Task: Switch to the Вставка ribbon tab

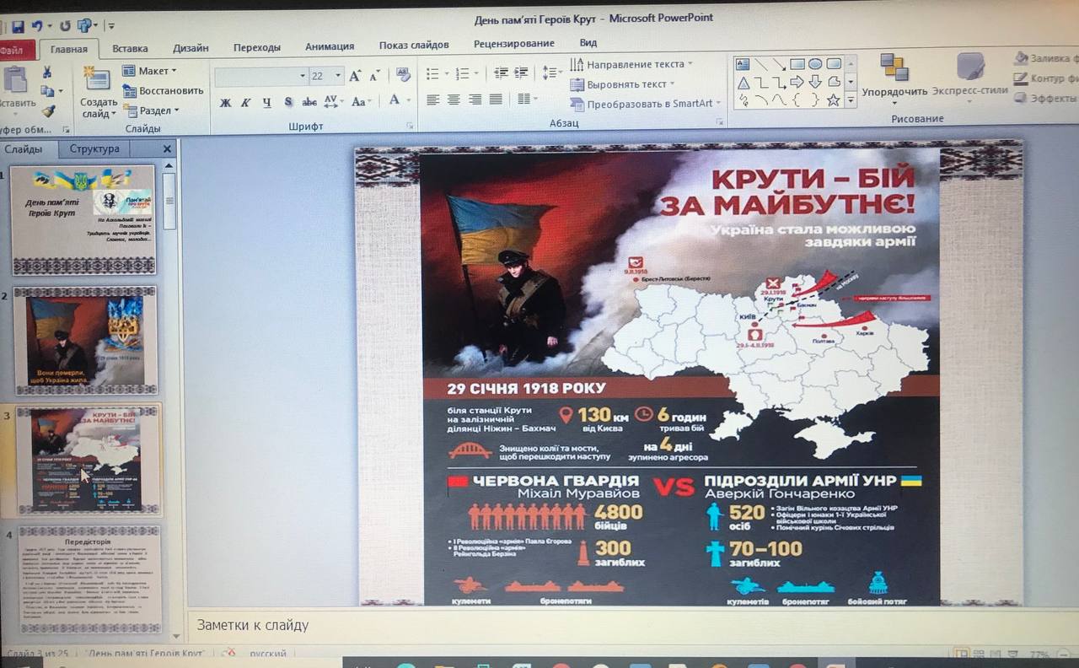Action: [130, 47]
